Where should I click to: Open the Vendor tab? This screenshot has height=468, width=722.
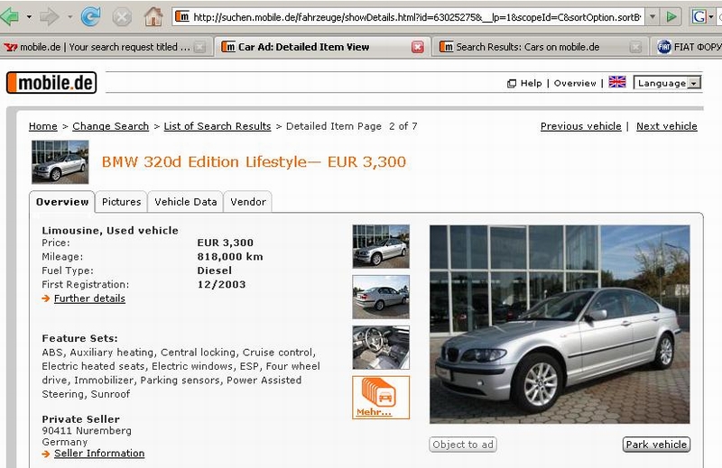pyautogui.click(x=247, y=202)
